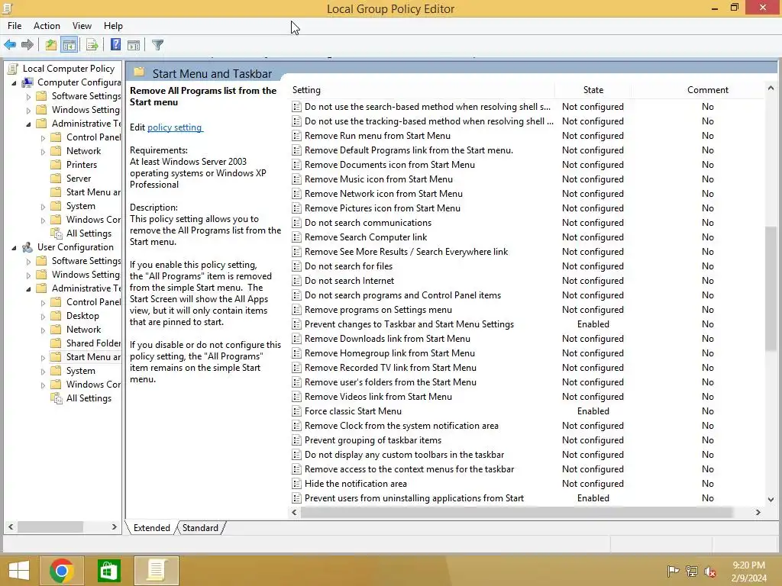Click policy icon for Remove Run menu
Viewport: 782px width, 586px height.
[x=296, y=136]
